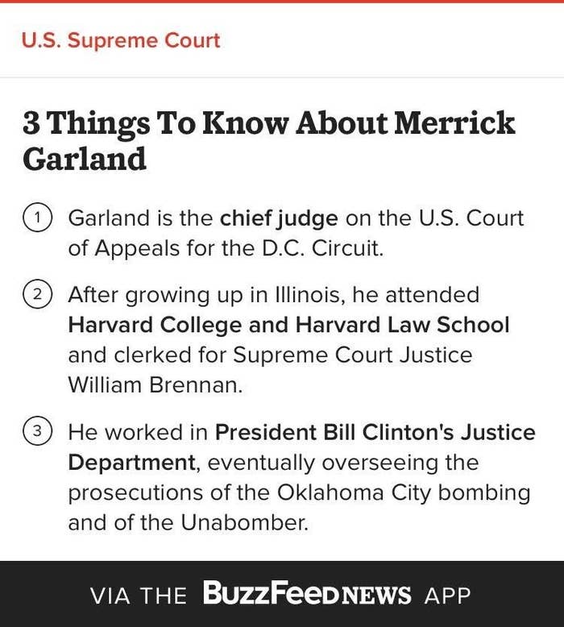Click 'Harvard College and Harvard Law School' text
Image resolution: width=564 pixels, height=627 pixels.
click(x=288, y=324)
